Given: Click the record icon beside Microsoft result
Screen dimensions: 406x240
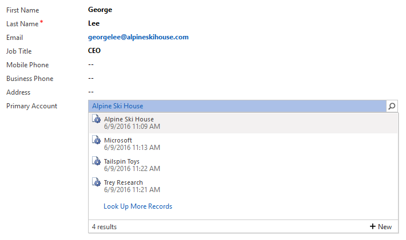Looking at the screenshot, I should (97, 140).
